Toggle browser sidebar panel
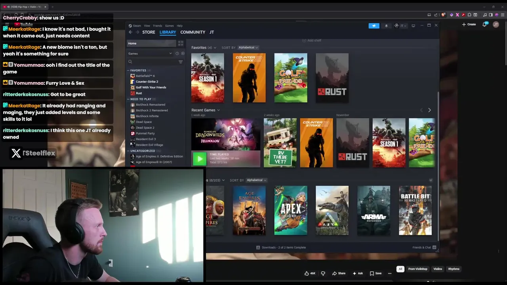Image resolution: width=507 pixels, height=285 pixels. click(x=490, y=15)
